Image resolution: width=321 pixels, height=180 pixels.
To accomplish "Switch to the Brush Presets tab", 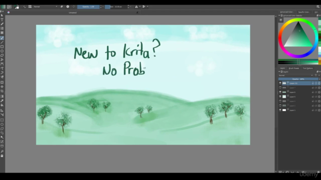I will click(x=294, y=68).
